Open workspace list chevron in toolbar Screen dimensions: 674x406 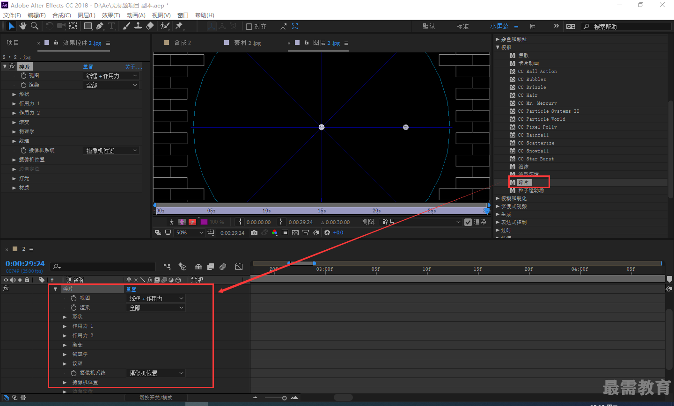point(556,26)
